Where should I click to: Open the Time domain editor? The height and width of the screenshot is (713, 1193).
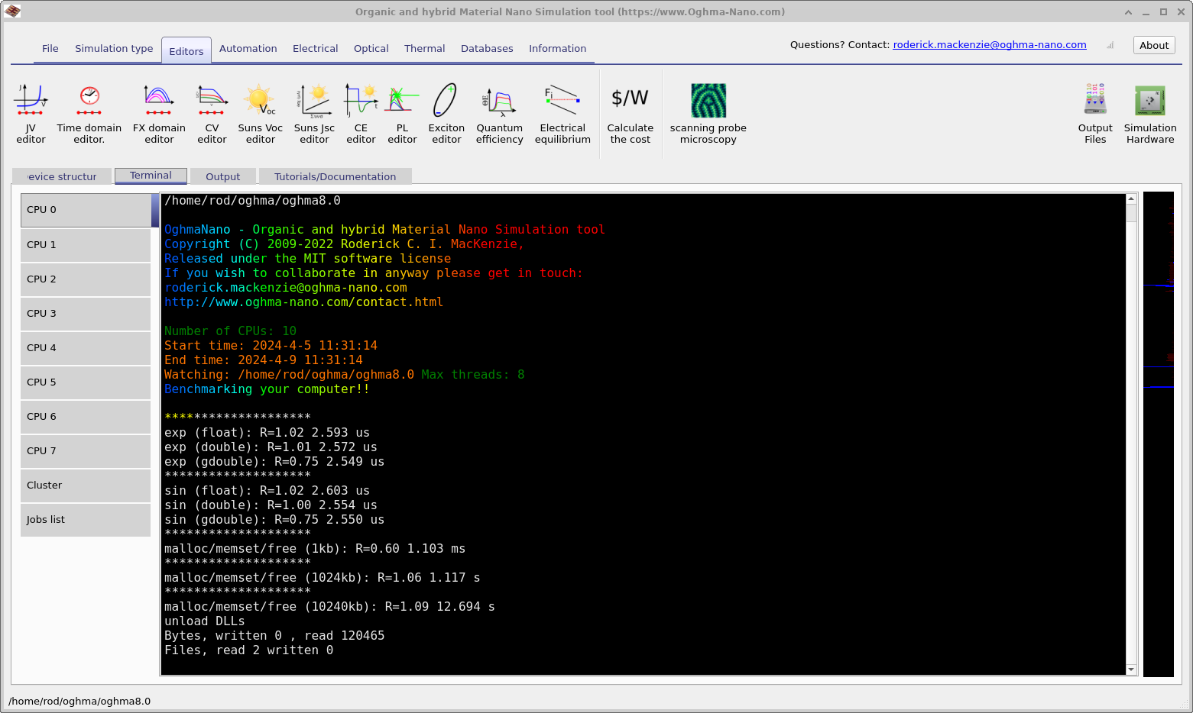pos(89,113)
